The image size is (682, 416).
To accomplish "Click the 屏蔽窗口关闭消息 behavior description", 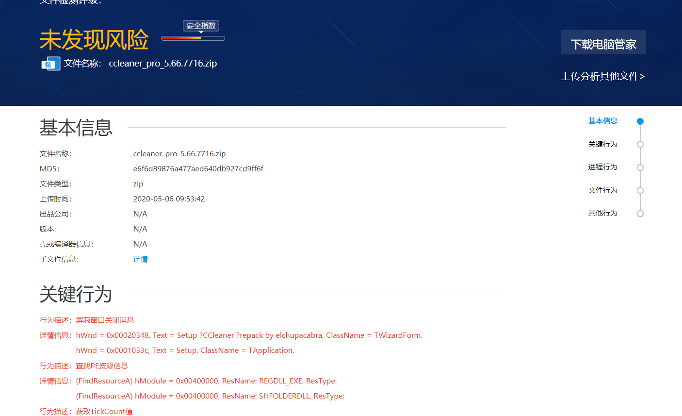I will coord(105,320).
